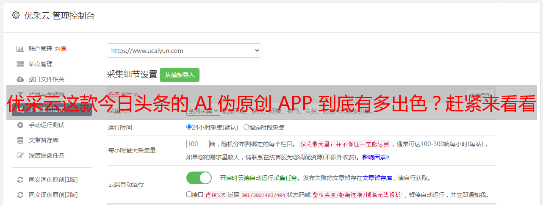543x205 pixels.
Task: Open the https://www.ucaiyun.com site dropdown
Action: pyautogui.click(x=184, y=50)
